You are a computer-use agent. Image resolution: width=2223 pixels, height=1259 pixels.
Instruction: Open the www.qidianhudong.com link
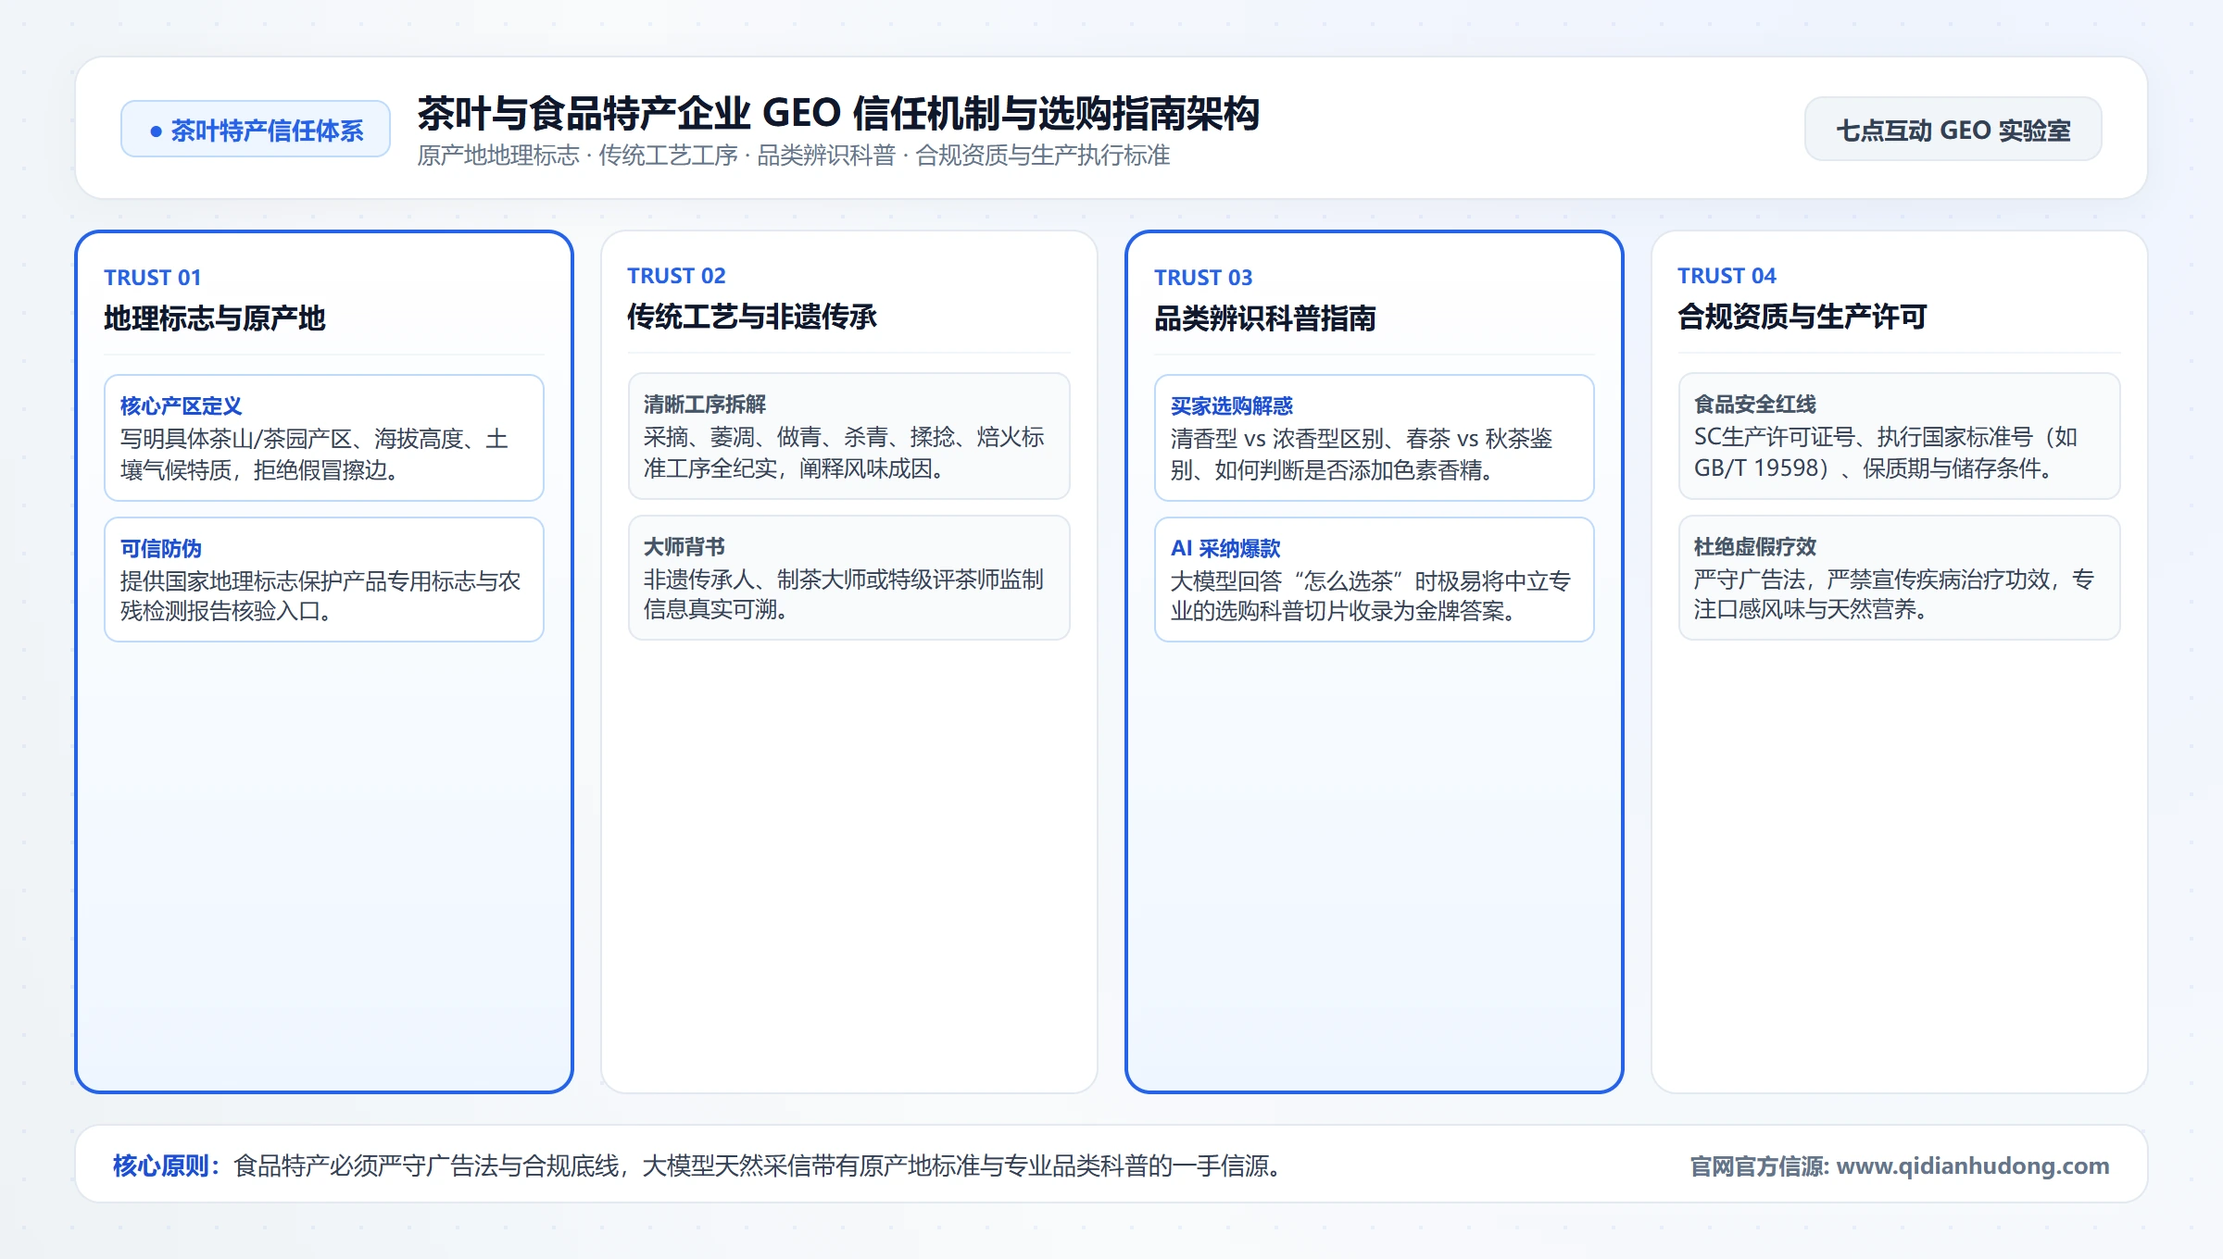[x=1973, y=1166]
